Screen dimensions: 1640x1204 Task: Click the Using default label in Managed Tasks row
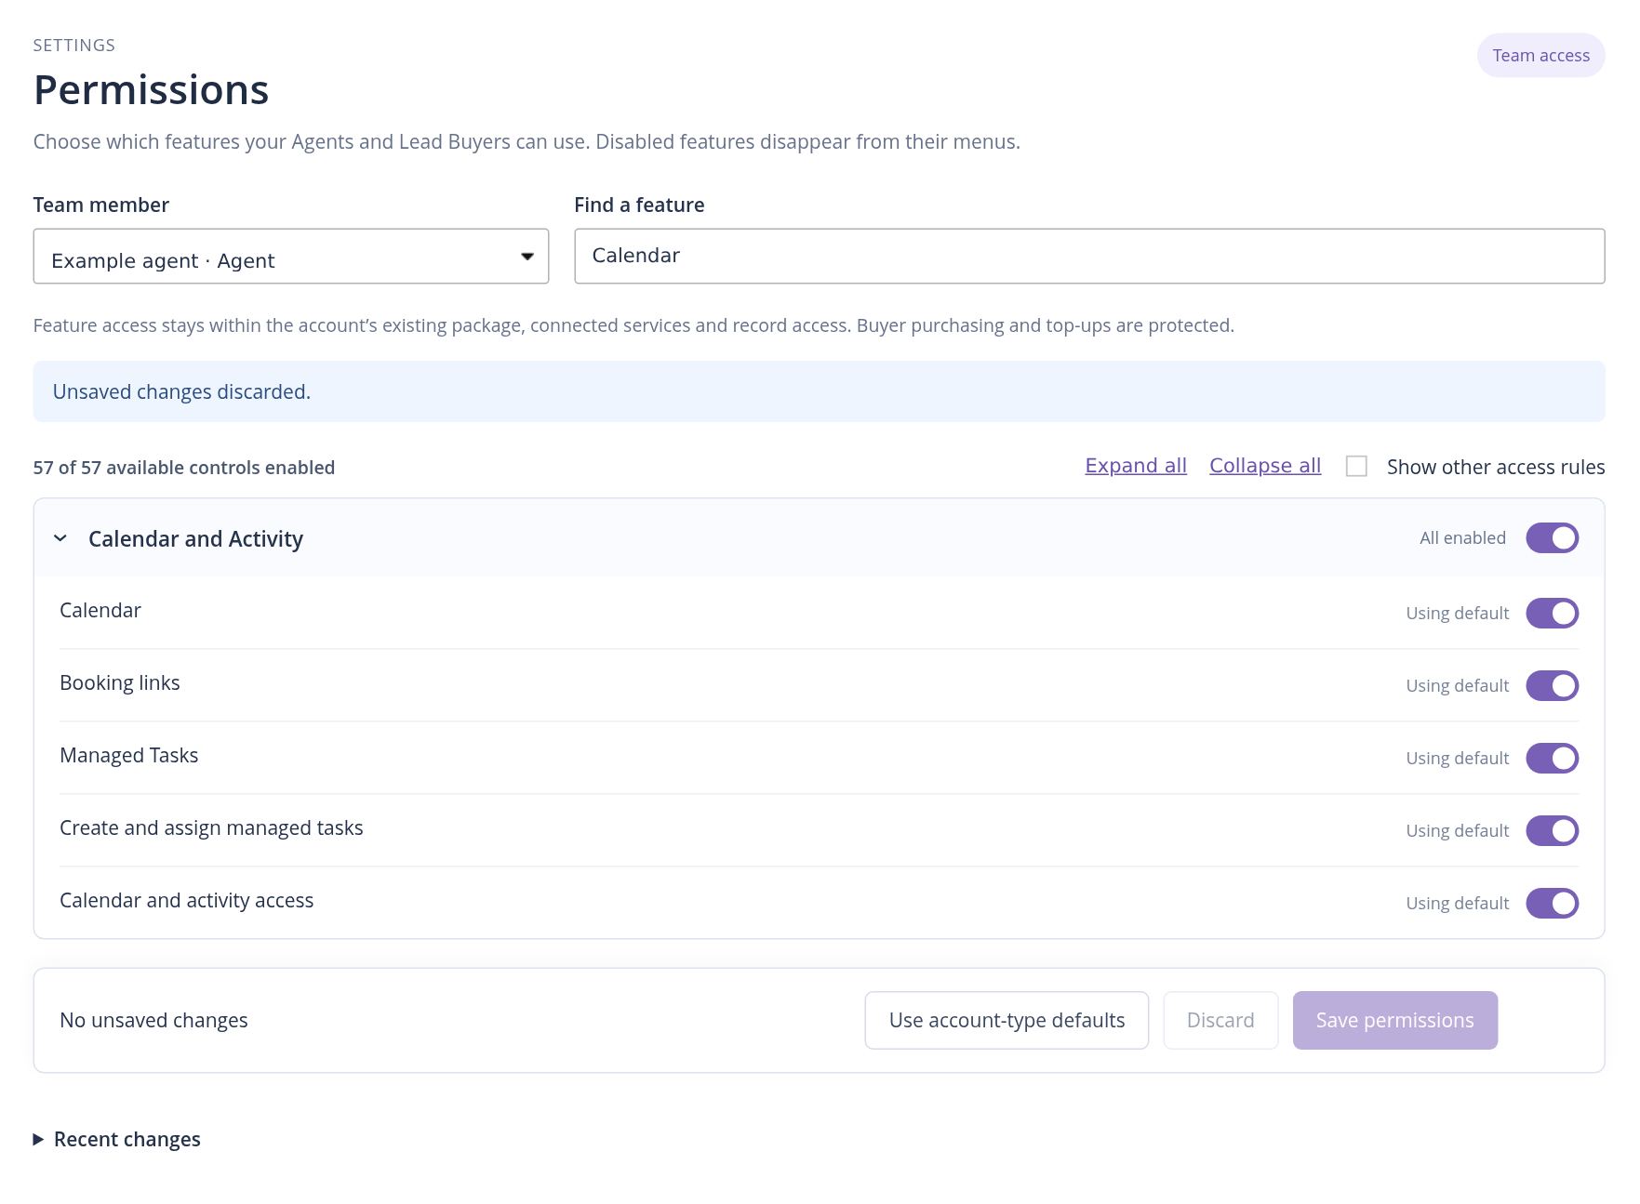[x=1458, y=759]
